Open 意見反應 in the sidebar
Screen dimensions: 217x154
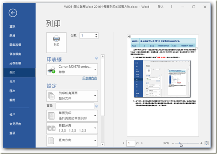click(x=15, y=124)
